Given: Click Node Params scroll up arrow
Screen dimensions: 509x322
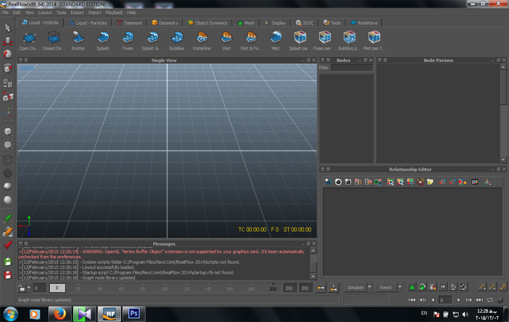Looking at the screenshot, I should point(503,67).
